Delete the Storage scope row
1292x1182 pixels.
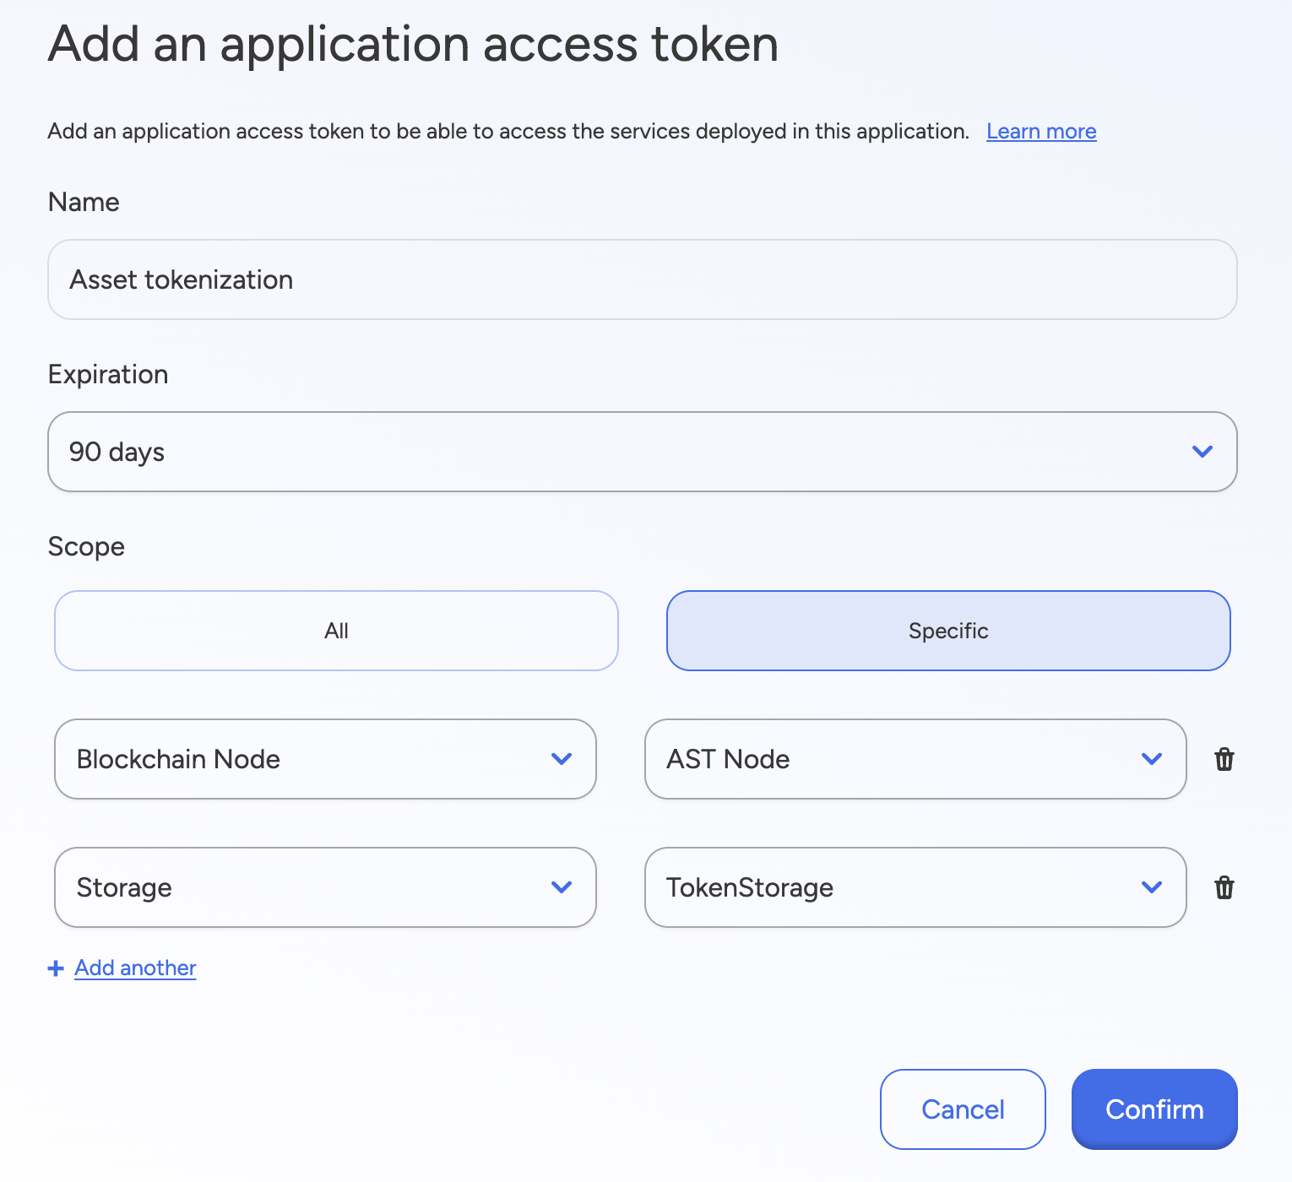click(x=1224, y=887)
